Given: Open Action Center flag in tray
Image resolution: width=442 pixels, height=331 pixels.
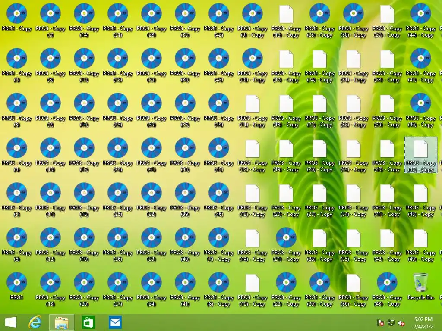Looking at the screenshot, I should point(381,322).
